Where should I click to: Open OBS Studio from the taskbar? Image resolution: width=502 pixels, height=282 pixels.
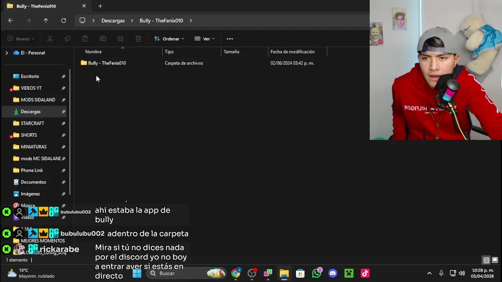252,273
